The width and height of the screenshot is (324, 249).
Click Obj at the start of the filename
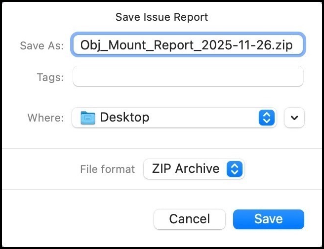89,46
